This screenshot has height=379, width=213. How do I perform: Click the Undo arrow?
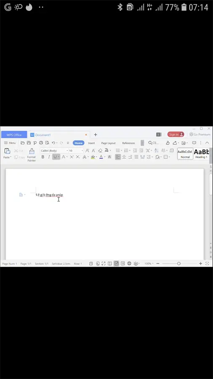(53, 143)
